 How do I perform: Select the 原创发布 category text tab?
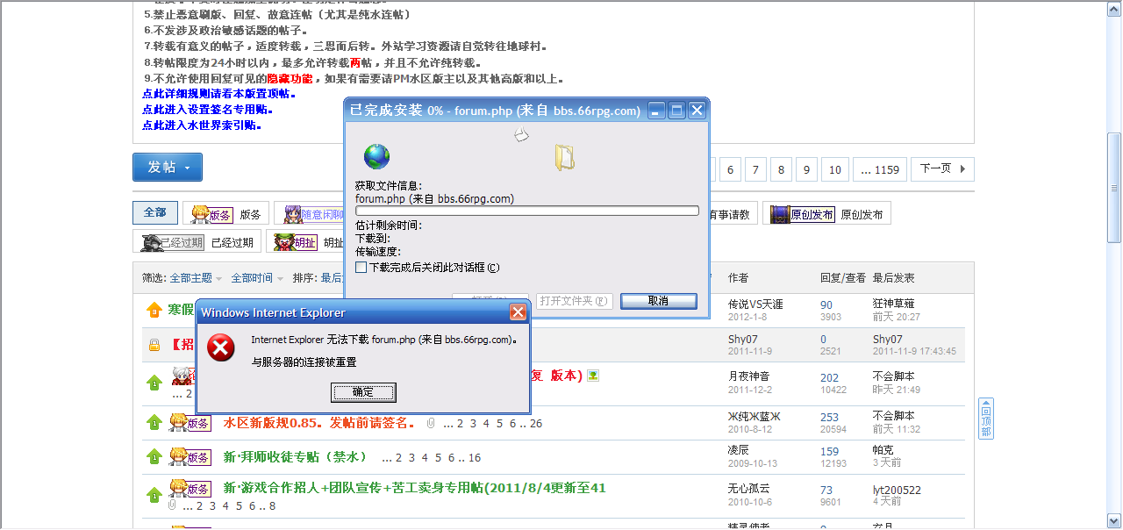pyautogui.click(x=862, y=214)
